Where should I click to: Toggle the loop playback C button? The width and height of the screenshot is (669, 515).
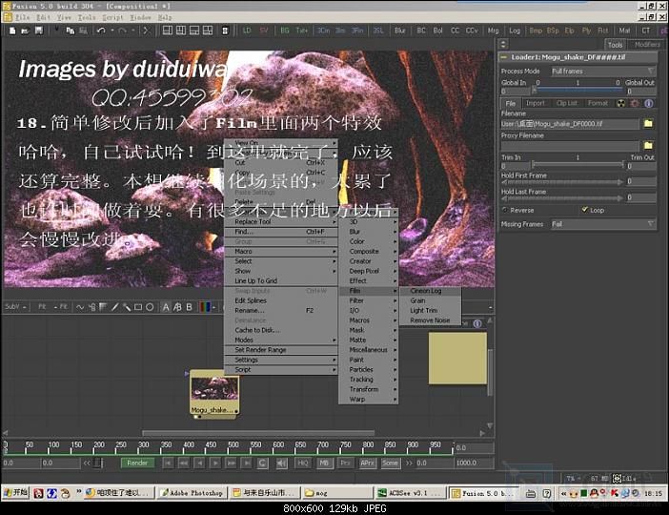click(x=263, y=463)
